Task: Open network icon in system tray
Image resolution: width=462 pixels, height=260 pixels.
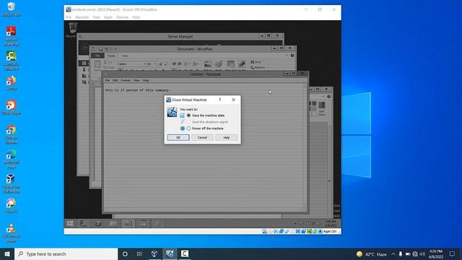Action: click(415, 254)
